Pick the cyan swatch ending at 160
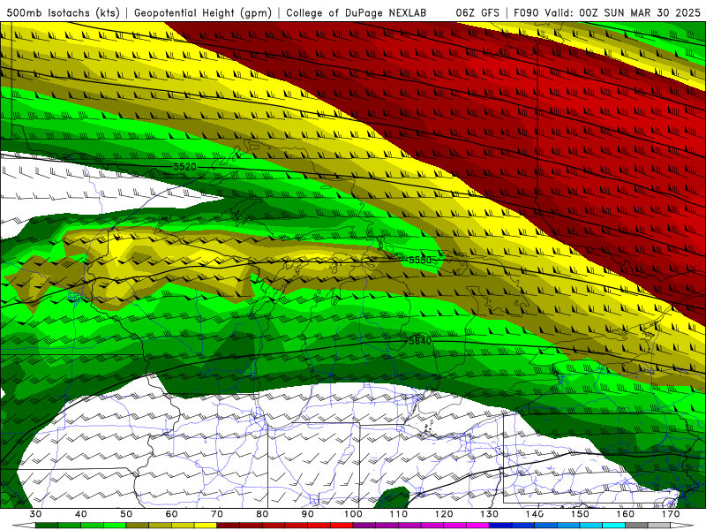This screenshot has width=706, height=530. point(614,526)
